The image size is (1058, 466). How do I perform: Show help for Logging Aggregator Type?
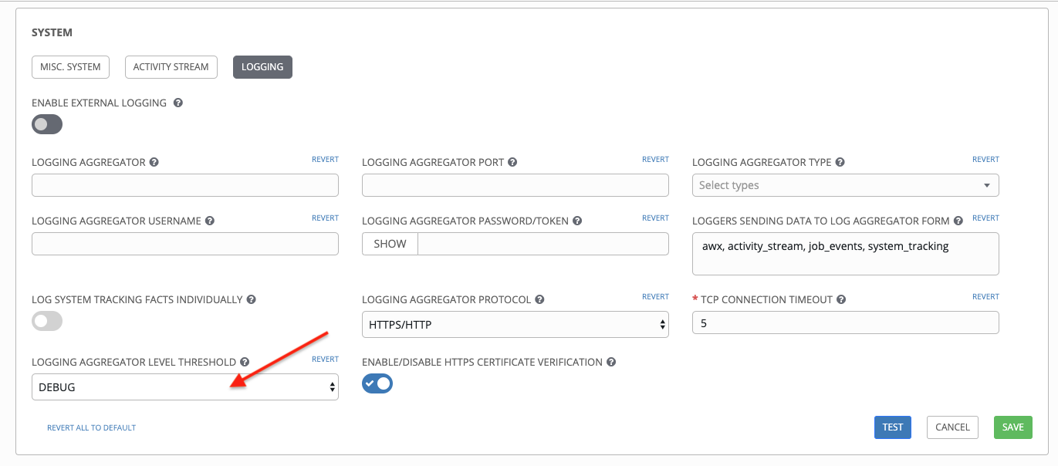[840, 163]
